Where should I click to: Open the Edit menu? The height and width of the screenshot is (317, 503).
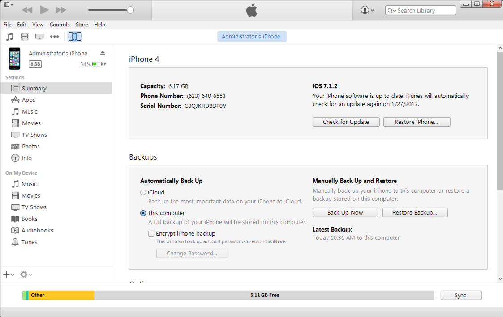coord(21,25)
